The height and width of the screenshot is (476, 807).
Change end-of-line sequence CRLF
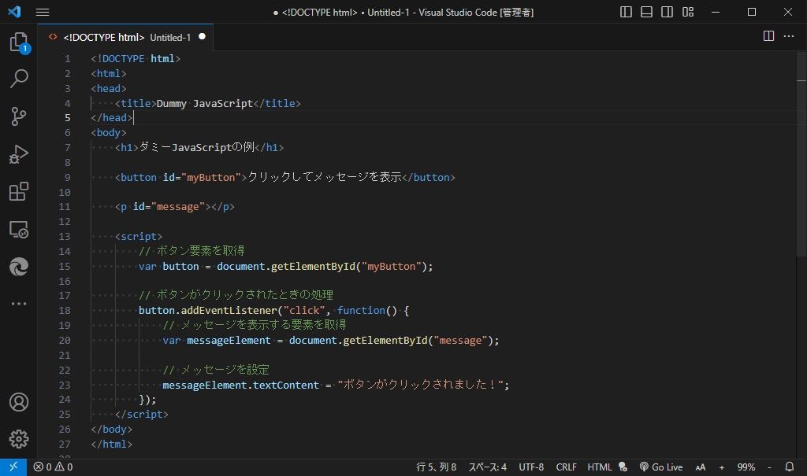click(x=566, y=467)
